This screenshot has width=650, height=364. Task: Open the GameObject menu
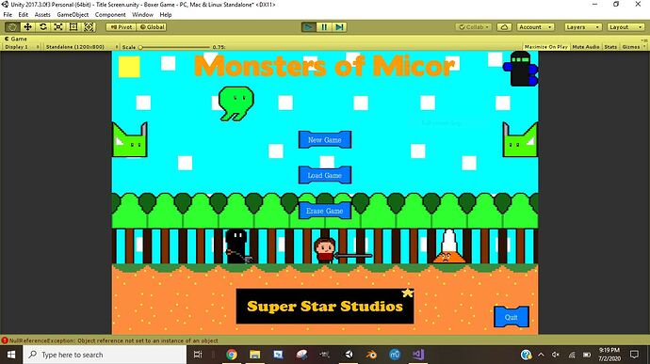73,14
